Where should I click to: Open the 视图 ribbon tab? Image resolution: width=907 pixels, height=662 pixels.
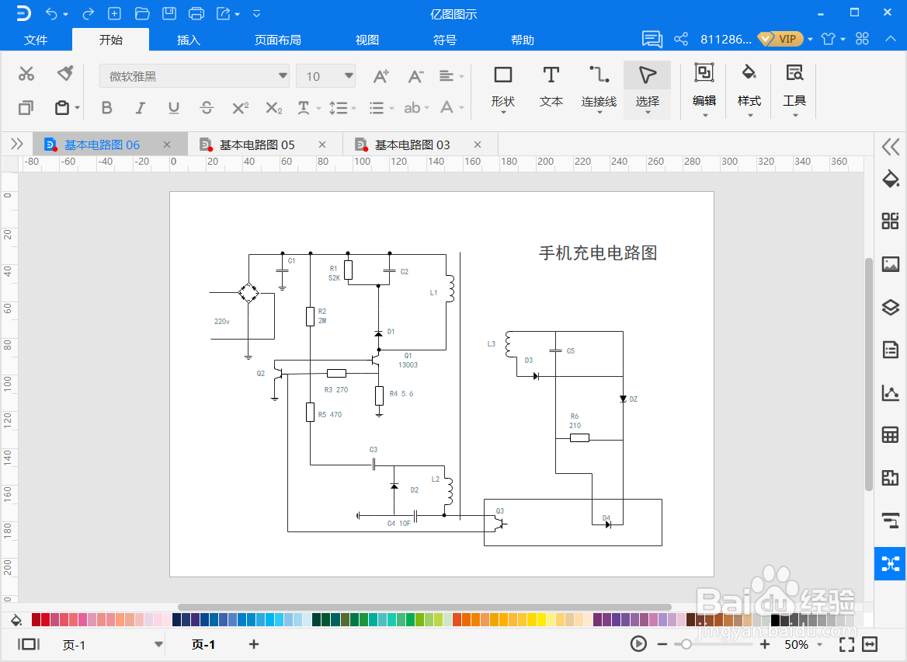(366, 40)
